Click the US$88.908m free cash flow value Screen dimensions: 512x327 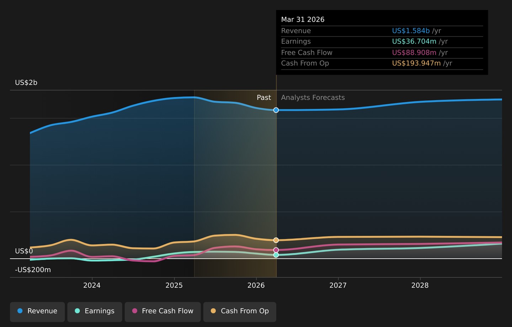[414, 53]
